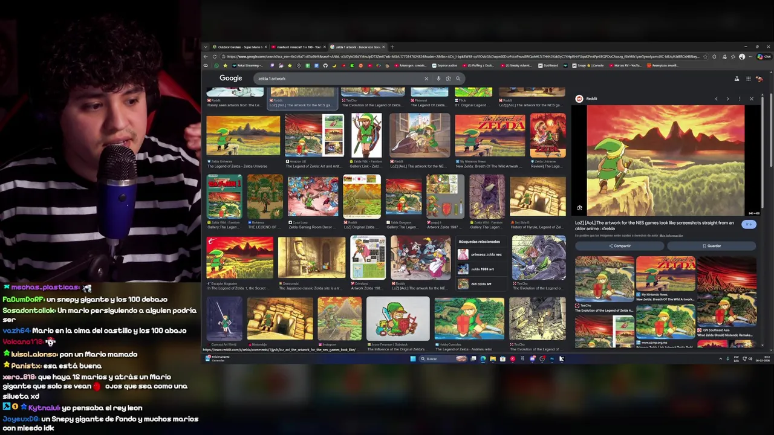The width and height of the screenshot is (774, 435).
Task: Search inside the image using the Lens overlay icon
Action: pos(579,208)
